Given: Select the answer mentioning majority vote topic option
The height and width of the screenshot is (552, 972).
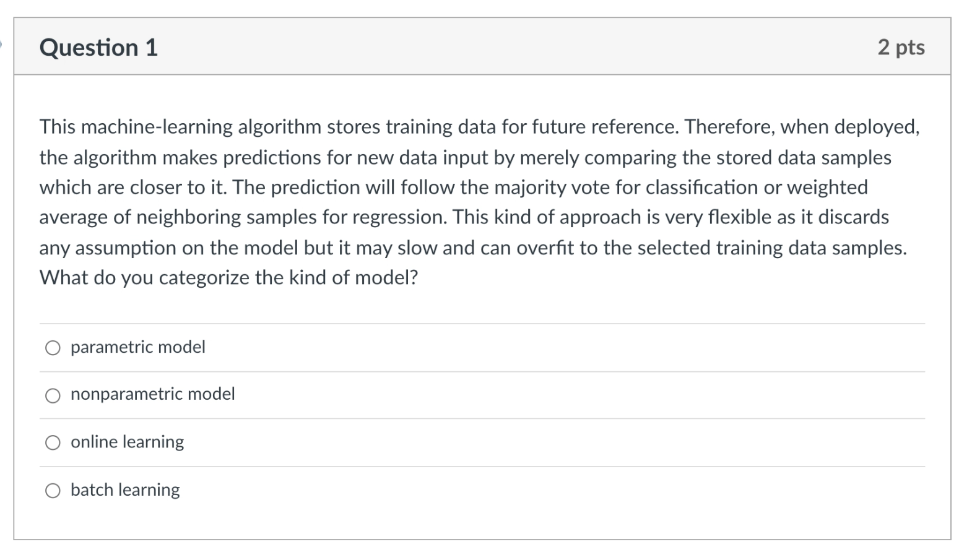Looking at the screenshot, I should point(152,394).
